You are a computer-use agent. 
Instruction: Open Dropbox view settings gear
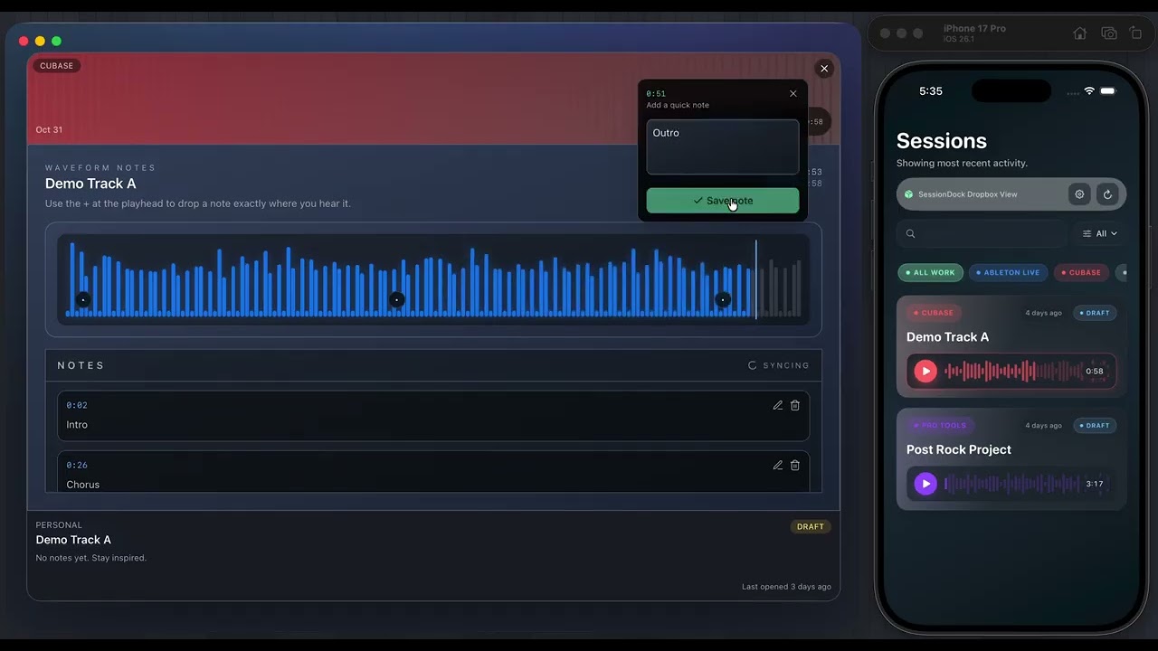(x=1078, y=194)
